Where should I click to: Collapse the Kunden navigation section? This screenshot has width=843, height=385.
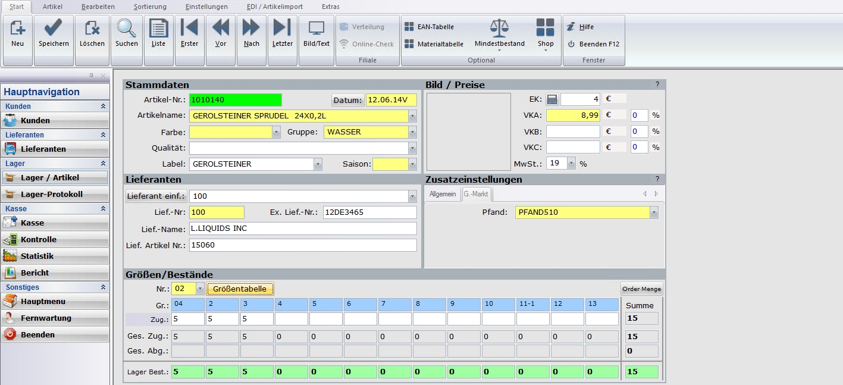pyautogui.click(x=103, y=107)
